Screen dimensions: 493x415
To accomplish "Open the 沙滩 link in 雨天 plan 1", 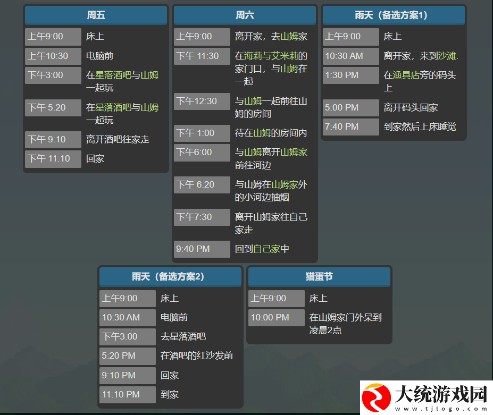I will pos(447,56).
